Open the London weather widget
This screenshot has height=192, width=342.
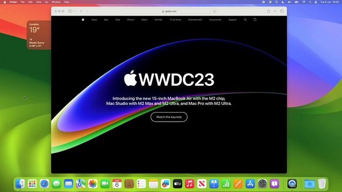(39, 35)
